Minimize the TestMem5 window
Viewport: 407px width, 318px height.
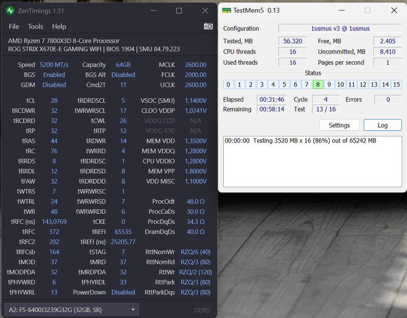coord(342,10)
